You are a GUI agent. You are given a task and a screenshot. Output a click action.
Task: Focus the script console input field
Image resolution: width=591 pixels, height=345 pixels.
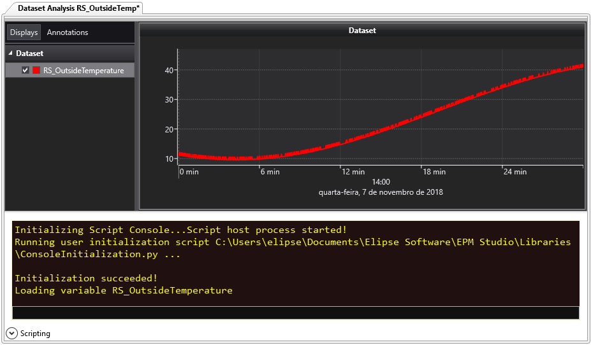coord(295,313)
